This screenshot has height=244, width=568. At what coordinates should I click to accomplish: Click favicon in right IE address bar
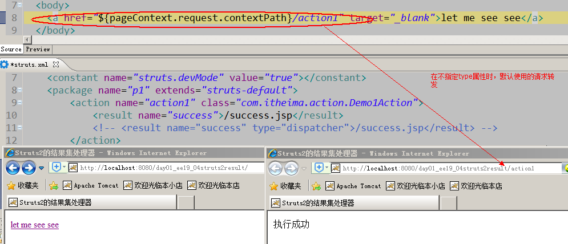(336, 168)
